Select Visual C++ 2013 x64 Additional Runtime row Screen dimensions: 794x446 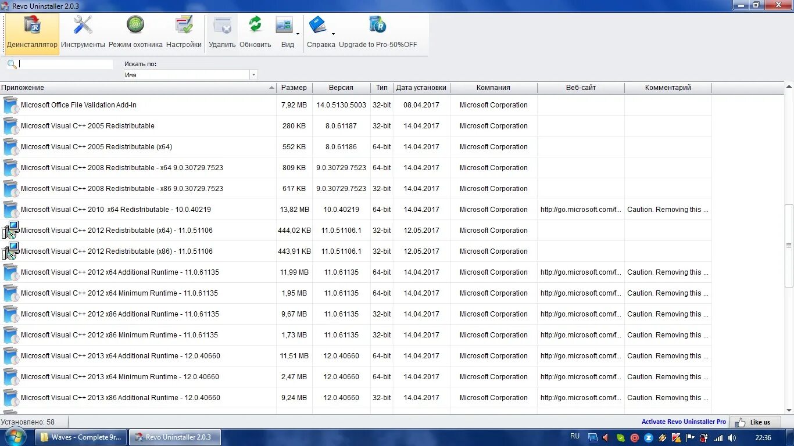pyautogui.click(x=356, y=356)
